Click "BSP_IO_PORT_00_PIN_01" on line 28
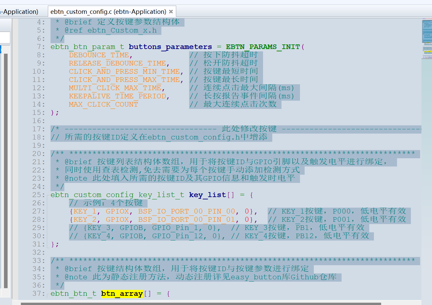 (187, 220)
